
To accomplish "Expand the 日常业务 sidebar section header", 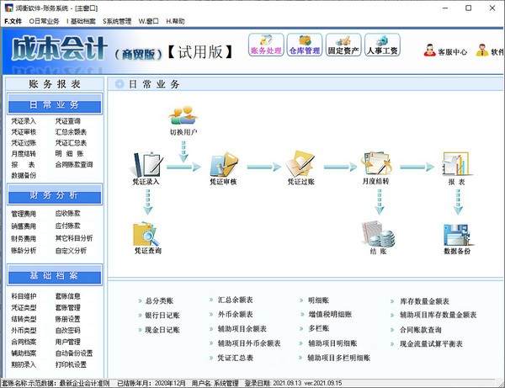I will coord(55,104).
